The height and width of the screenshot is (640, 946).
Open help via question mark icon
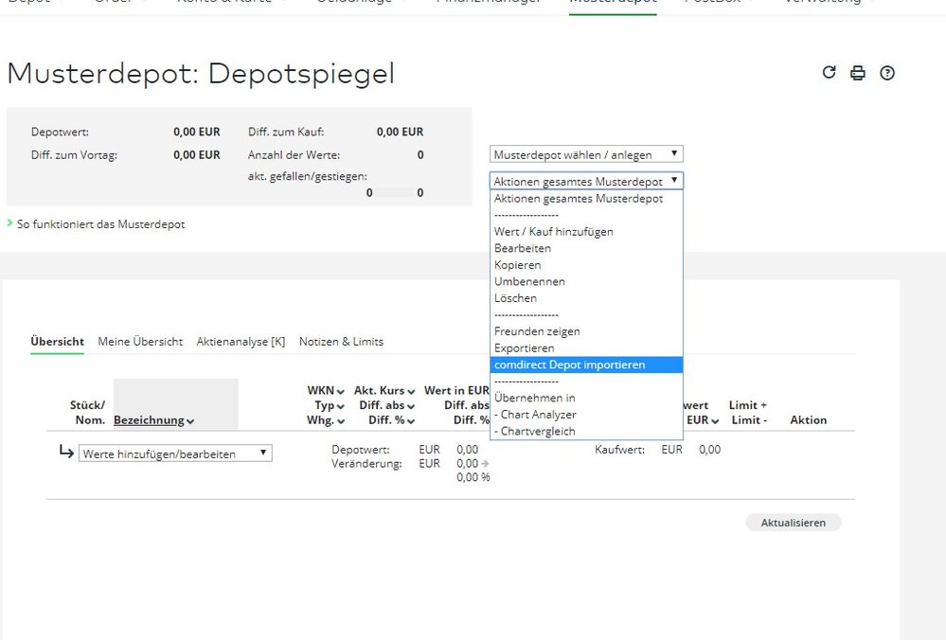pos(887,73)
